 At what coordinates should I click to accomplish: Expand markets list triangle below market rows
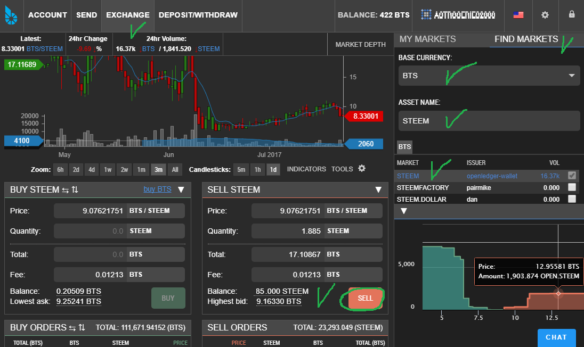pyautogui.click(x=404, y=211)
